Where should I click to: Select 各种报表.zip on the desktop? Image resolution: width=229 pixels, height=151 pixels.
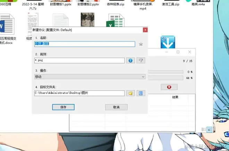coord(116,4)
